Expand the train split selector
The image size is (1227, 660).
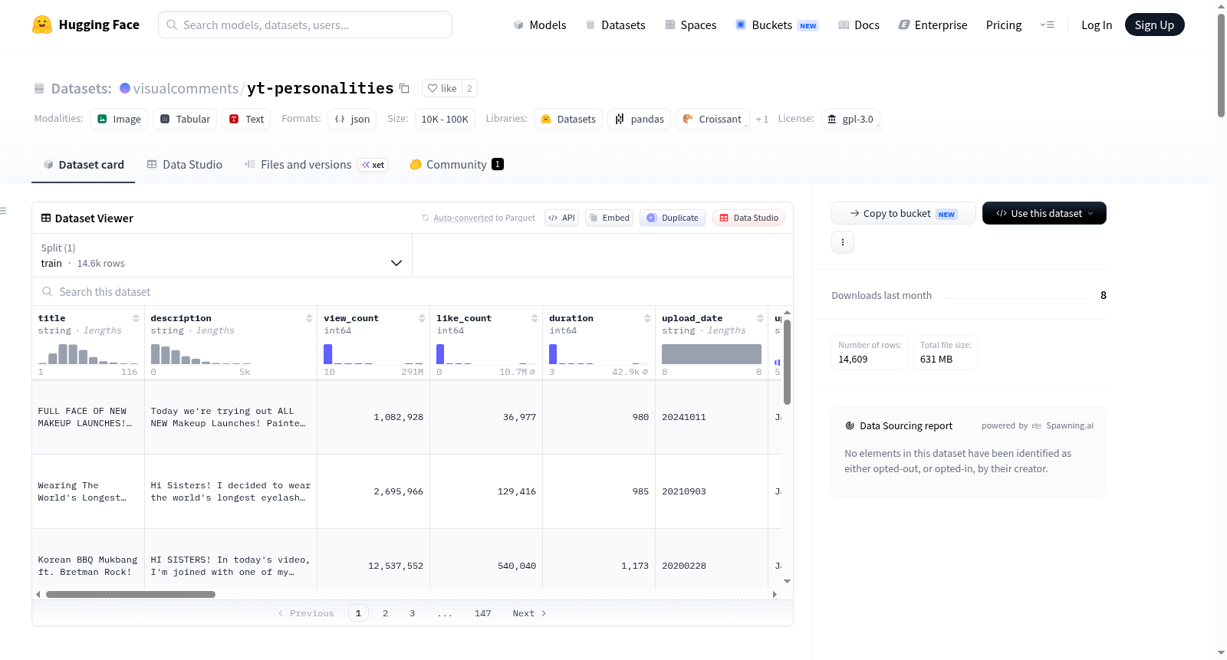[x=222, y=255]
